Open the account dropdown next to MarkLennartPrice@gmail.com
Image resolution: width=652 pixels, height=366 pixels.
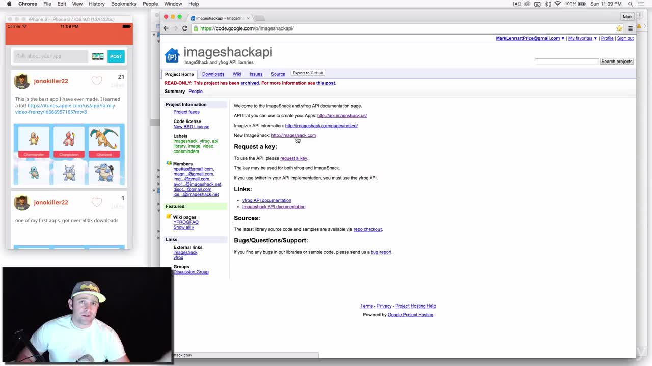pos(563,38)
